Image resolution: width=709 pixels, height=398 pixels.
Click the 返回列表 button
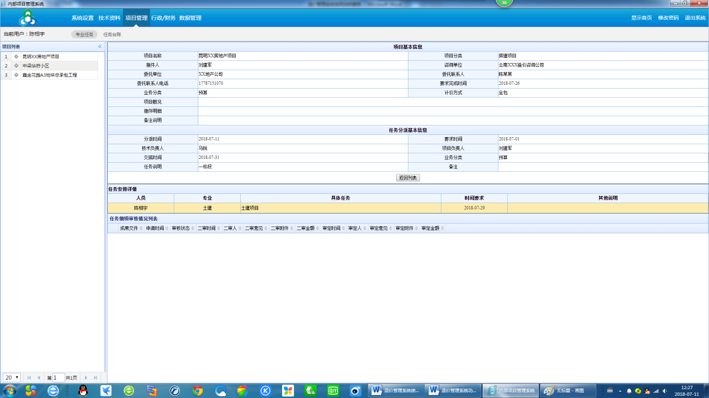coord(408,178)
